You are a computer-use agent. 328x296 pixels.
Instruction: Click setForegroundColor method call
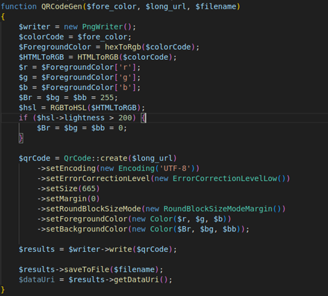pyautogui.click(x=87, y=218)
